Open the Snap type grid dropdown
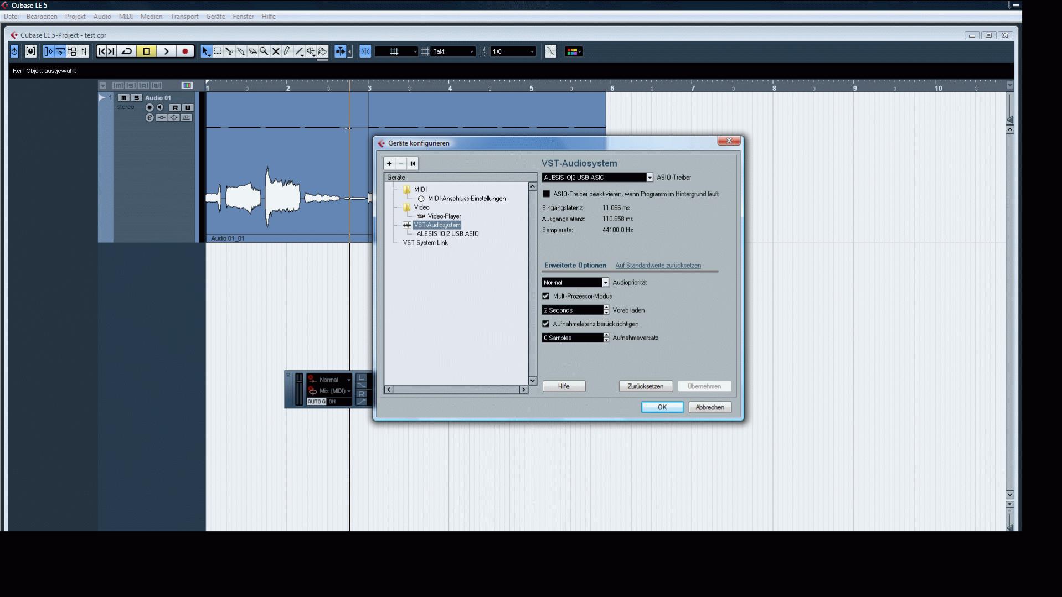The height and width of the screenshot is (597, 1062). click(396, 51)
